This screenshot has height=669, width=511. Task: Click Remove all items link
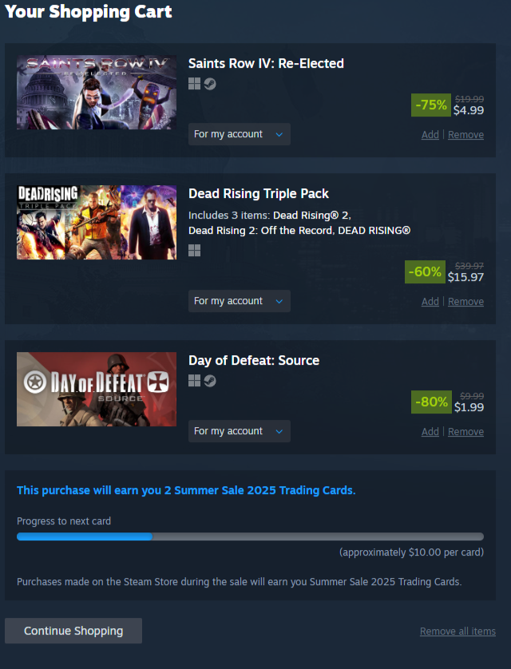tap(458, 631)
